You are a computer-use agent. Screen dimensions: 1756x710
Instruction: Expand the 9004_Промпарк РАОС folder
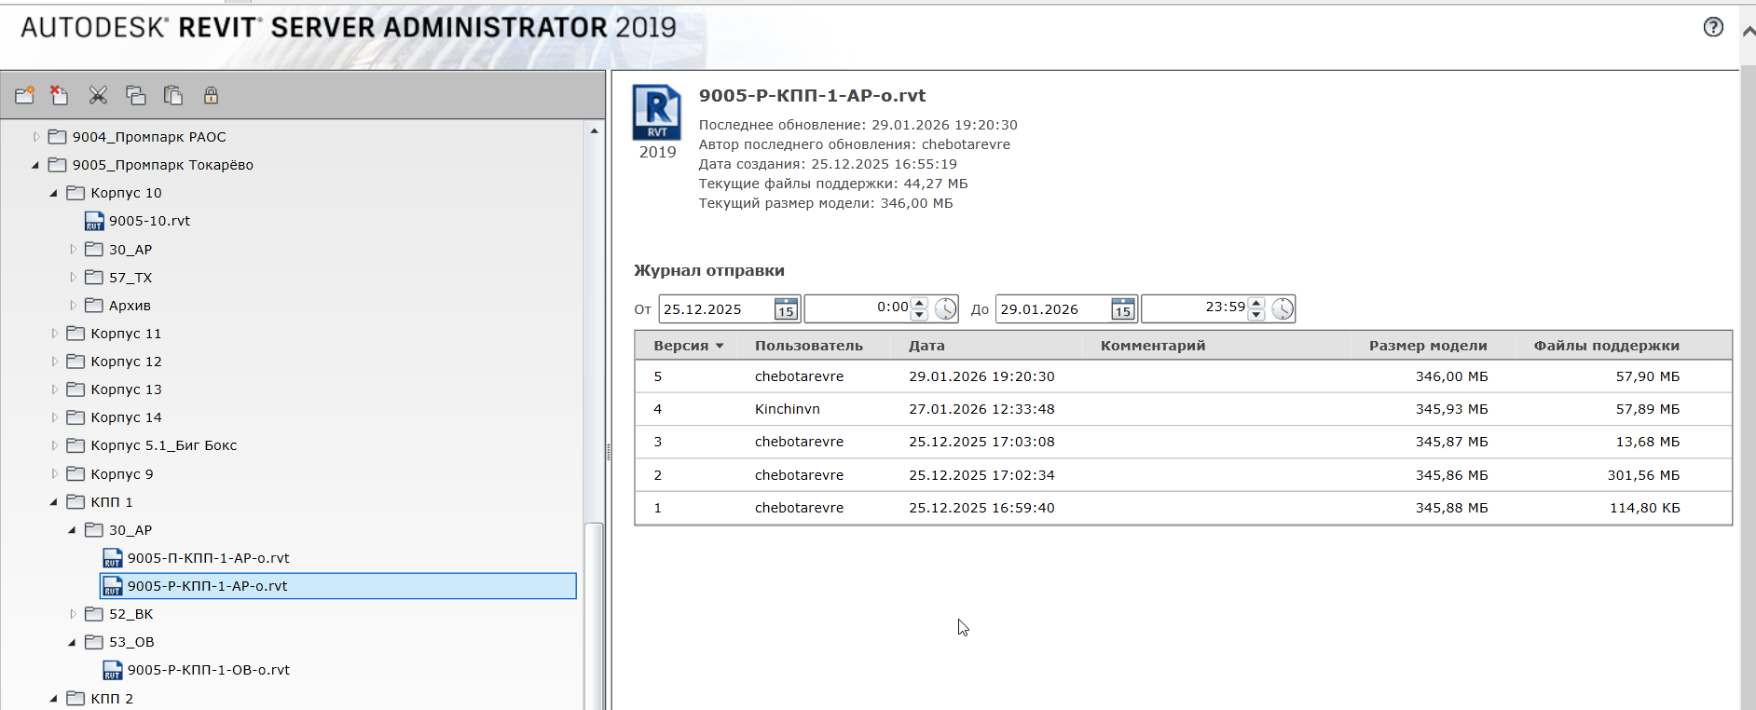coord(36,137)
